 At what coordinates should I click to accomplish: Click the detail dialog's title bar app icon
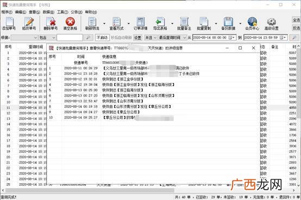point(51,48)
